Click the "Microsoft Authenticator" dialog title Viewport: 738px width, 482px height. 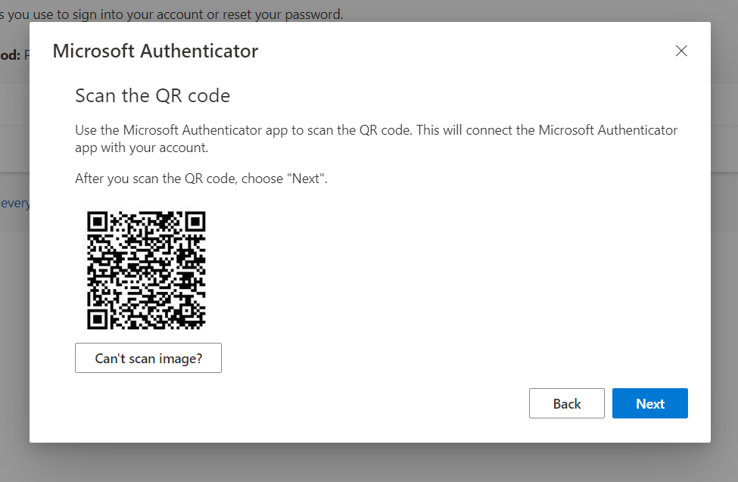(x=155, y=51)
